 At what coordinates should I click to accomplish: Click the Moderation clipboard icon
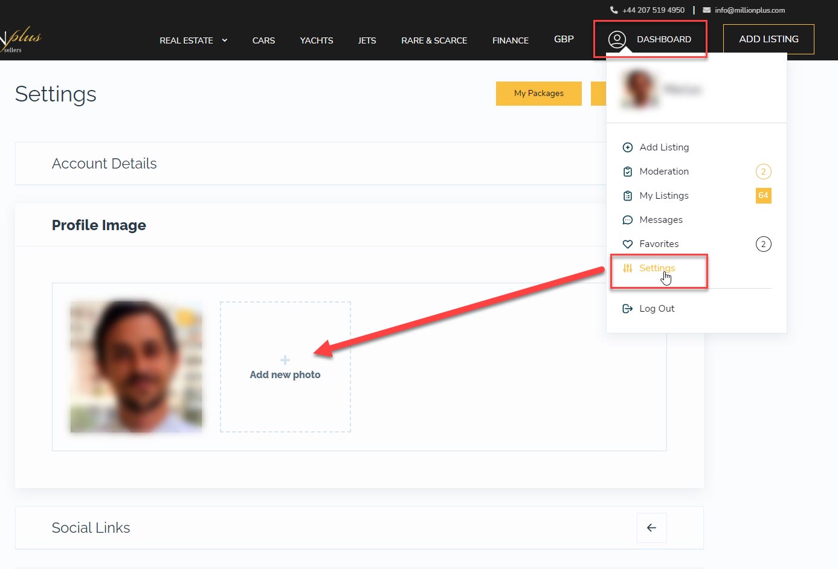(628, 172)
